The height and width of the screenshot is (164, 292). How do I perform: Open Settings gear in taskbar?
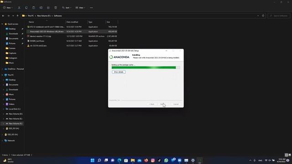(193, 160)
